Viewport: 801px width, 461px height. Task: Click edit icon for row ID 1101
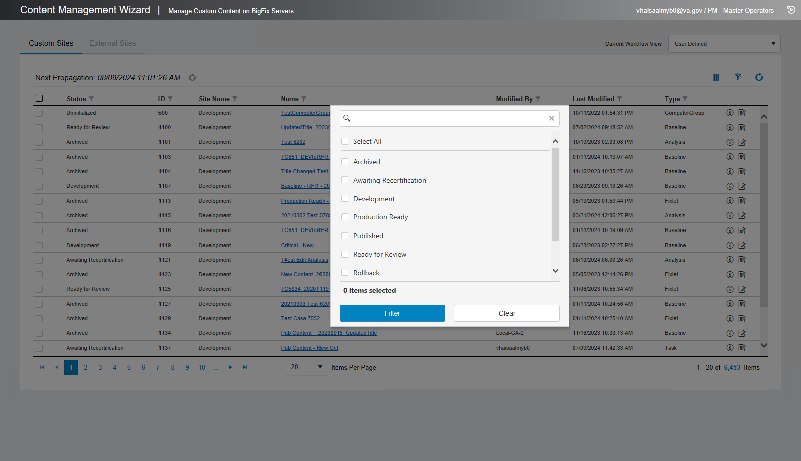tap(742, 142)
